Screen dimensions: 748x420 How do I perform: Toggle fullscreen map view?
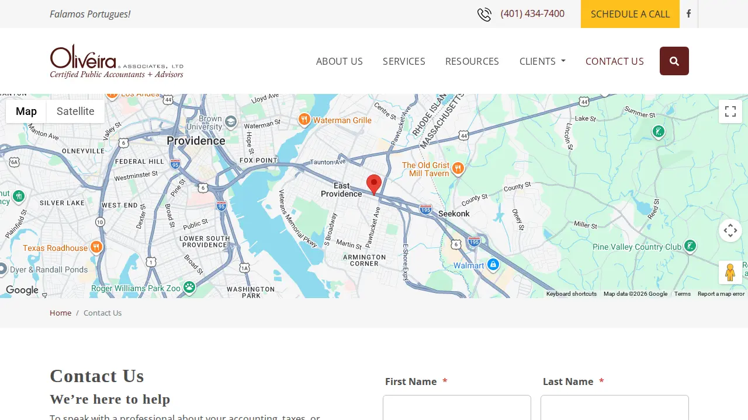[730, 111]
